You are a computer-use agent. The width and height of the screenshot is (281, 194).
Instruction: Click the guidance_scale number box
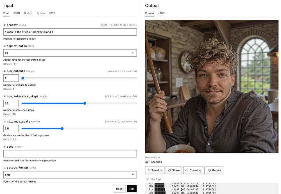(11, 128)
